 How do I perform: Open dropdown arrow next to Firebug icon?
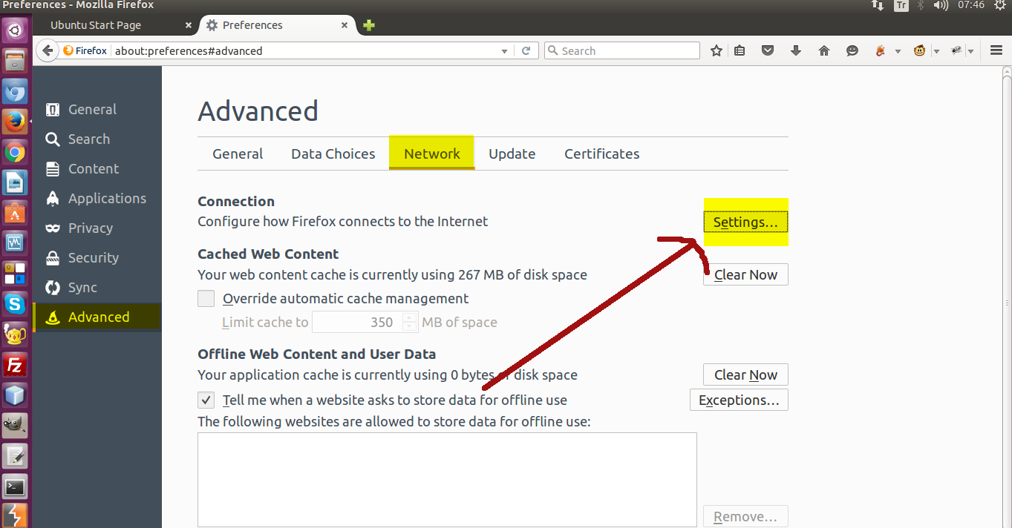point(898,51)
